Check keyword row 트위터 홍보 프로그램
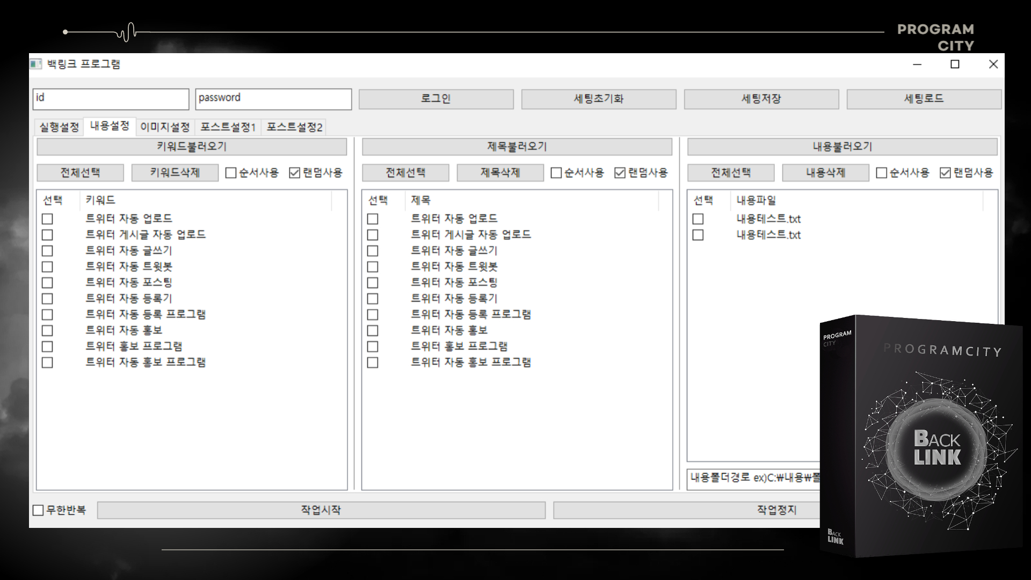The width and height of the screenshot is (1031, 580). coord(47,347)
